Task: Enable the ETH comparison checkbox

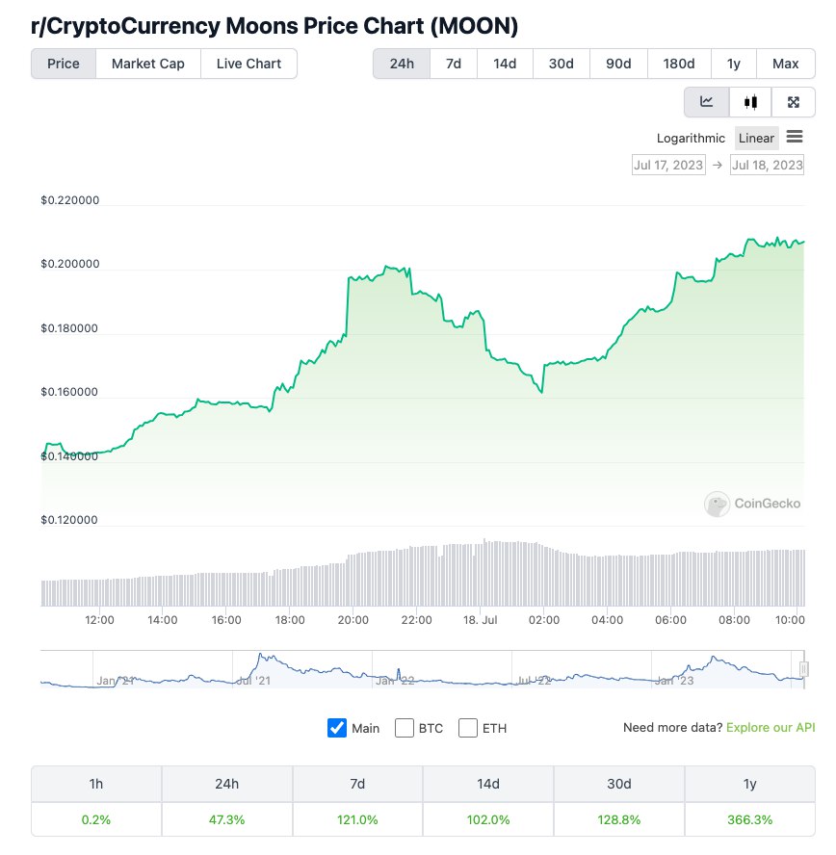Action: pos(468,728)
